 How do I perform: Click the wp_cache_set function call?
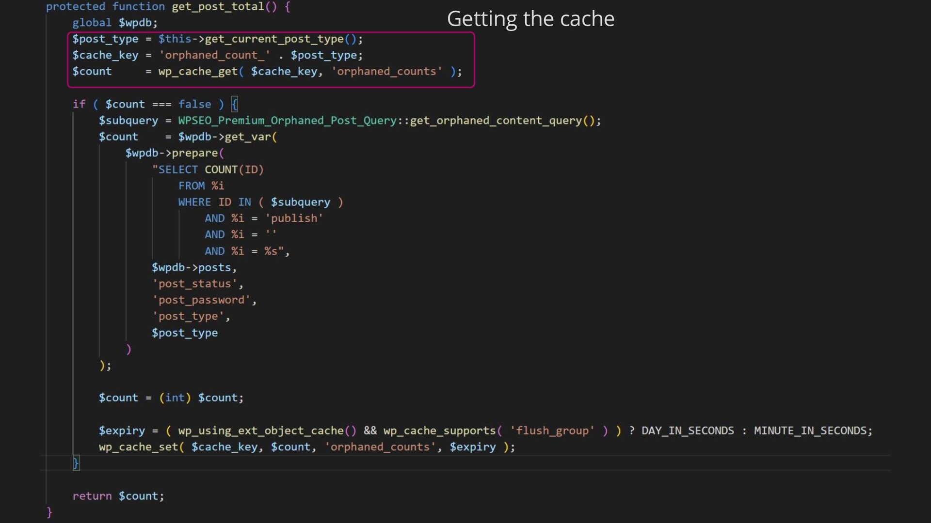tap(139, 447)
